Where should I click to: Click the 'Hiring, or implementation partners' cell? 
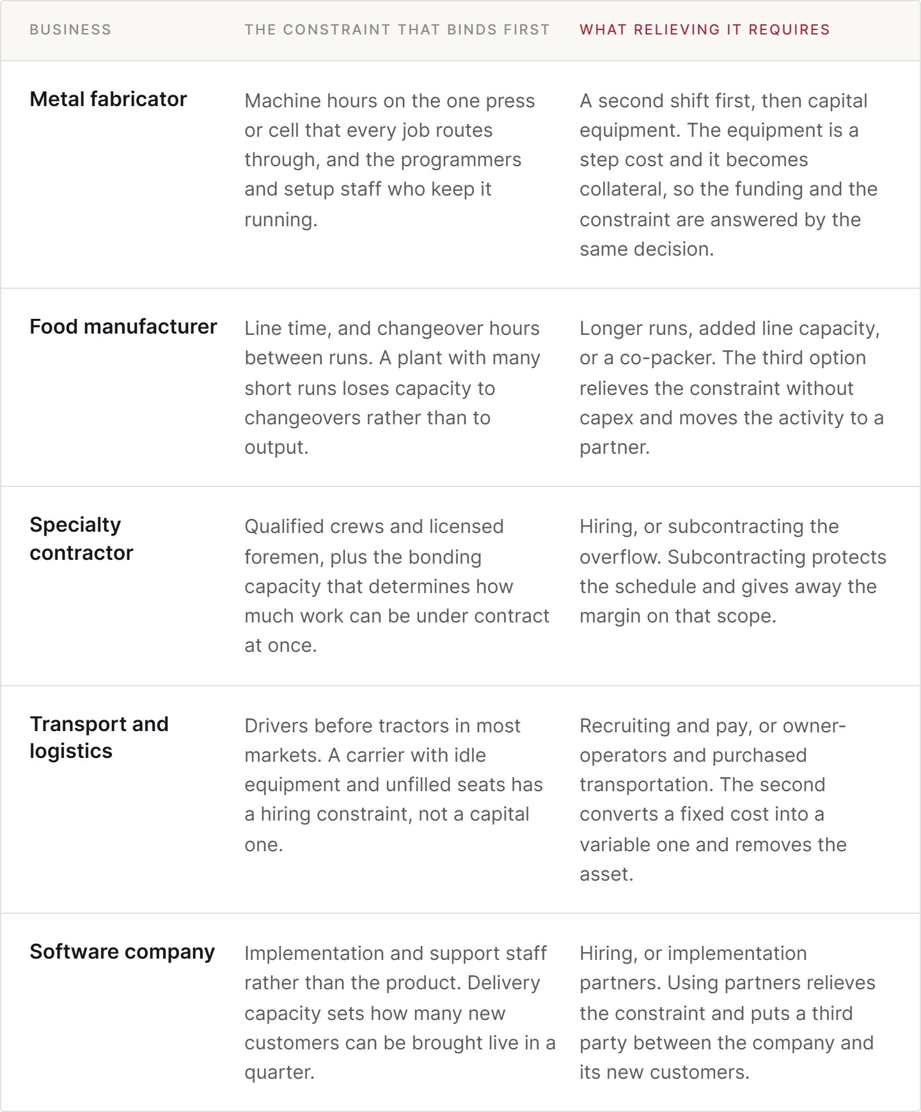click(x=727, y=1012)
